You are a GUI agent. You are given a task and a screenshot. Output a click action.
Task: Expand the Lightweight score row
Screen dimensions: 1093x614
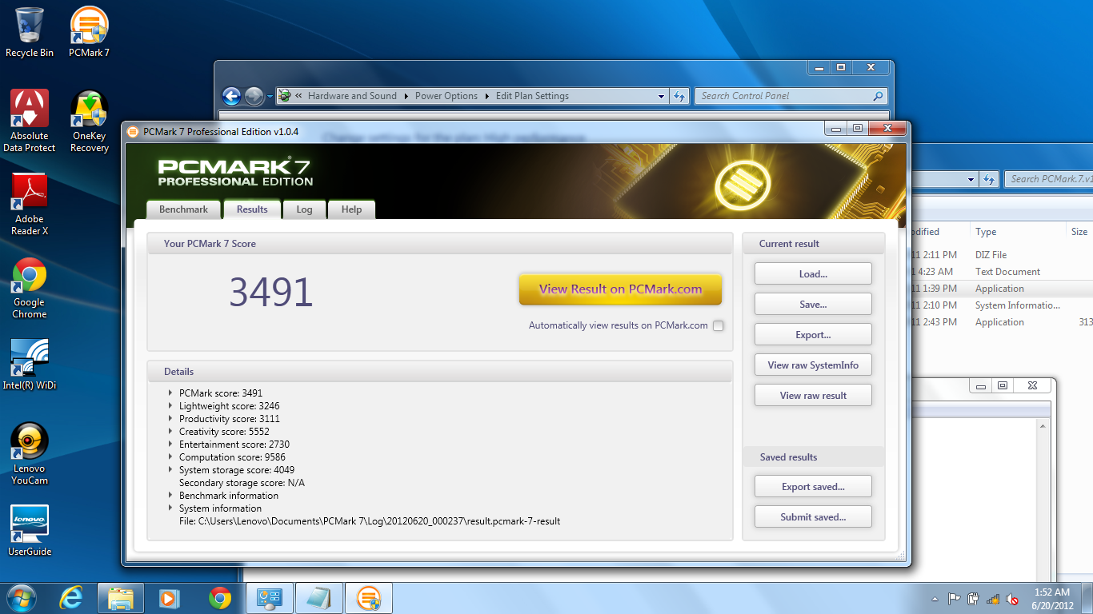[170, 406]
